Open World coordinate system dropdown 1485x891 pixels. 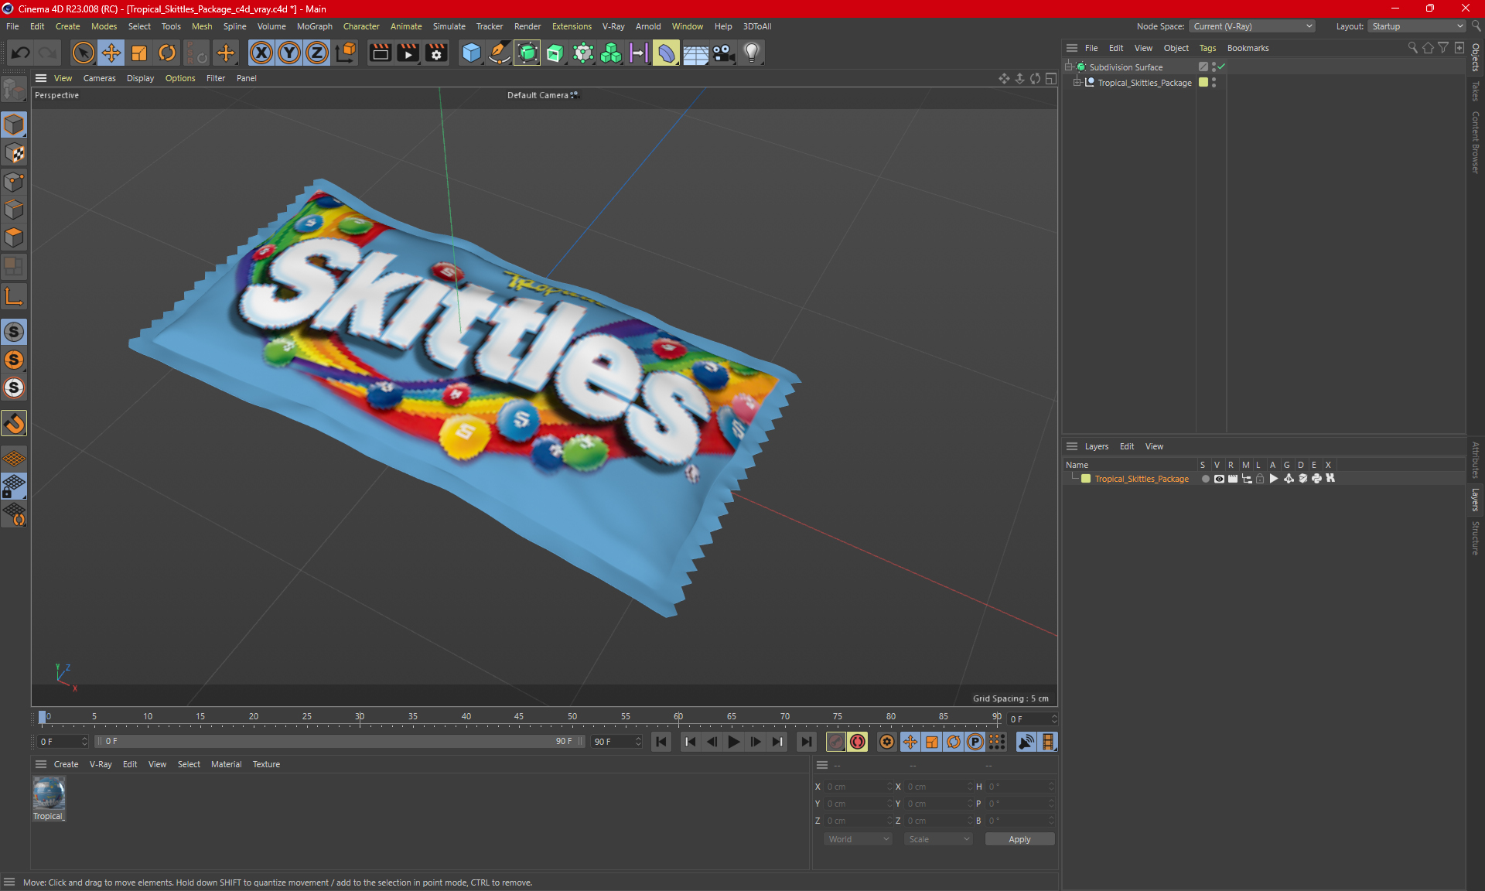coord(858,839)
